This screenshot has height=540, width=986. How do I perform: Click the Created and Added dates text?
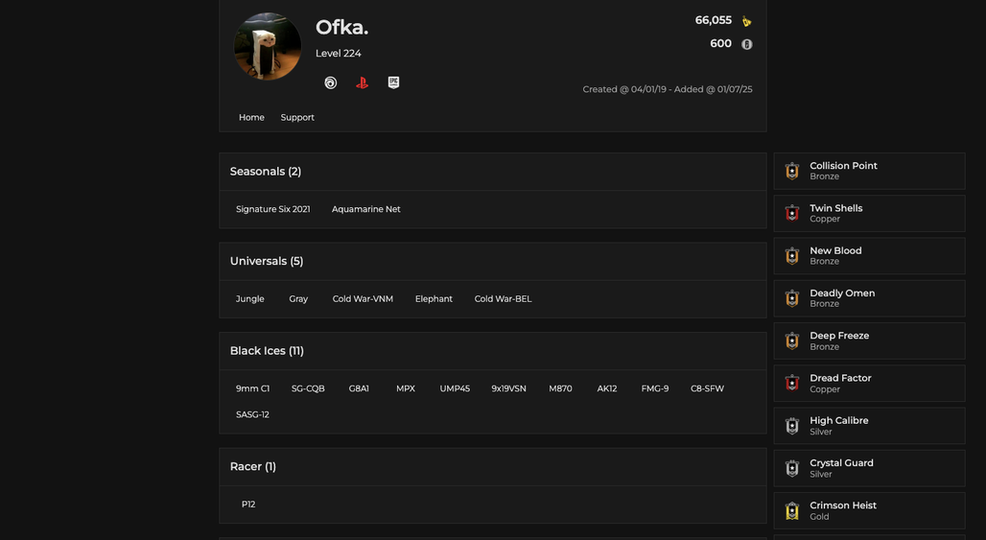click(668, 89)
